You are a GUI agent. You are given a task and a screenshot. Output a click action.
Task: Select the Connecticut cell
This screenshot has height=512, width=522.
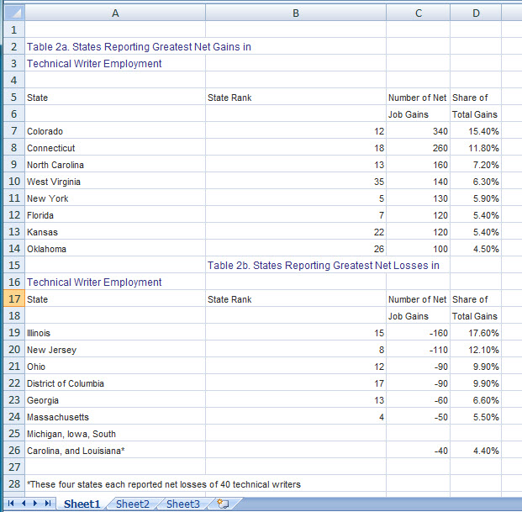(x=115, y=147)
